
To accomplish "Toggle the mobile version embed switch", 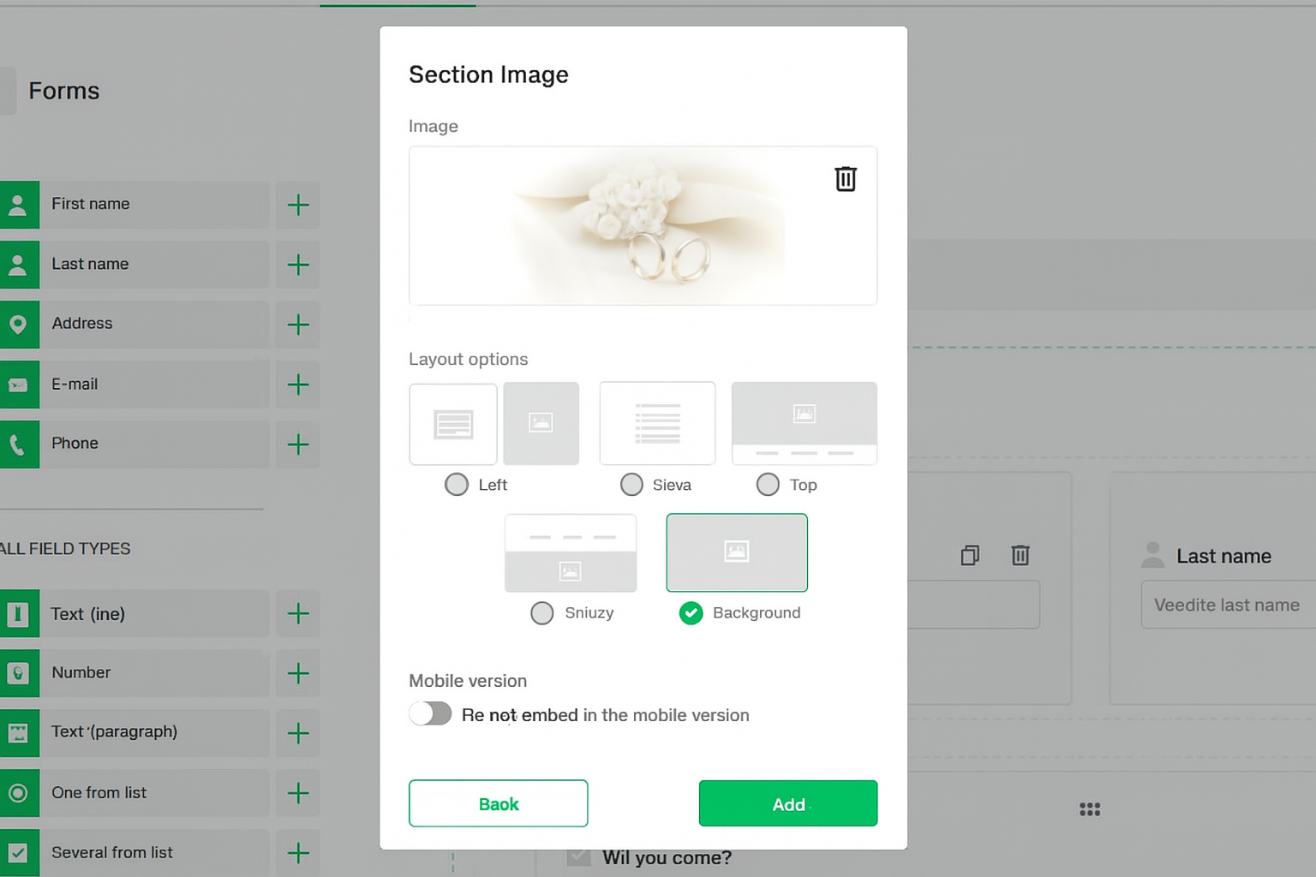I will tap(430, 713).
